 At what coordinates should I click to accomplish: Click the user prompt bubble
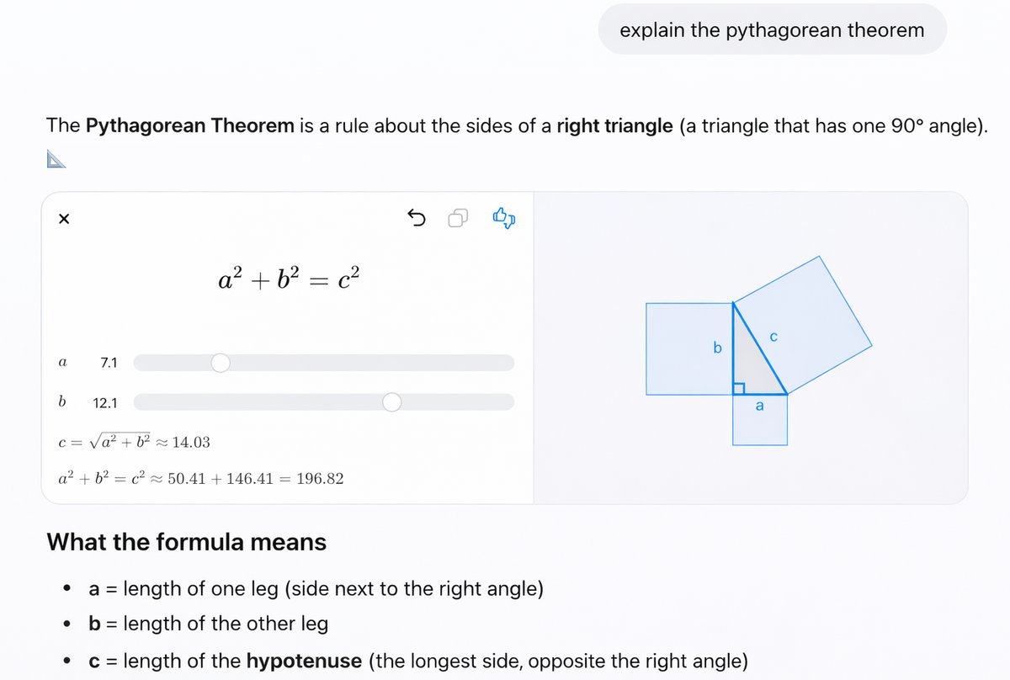(772, 29)
